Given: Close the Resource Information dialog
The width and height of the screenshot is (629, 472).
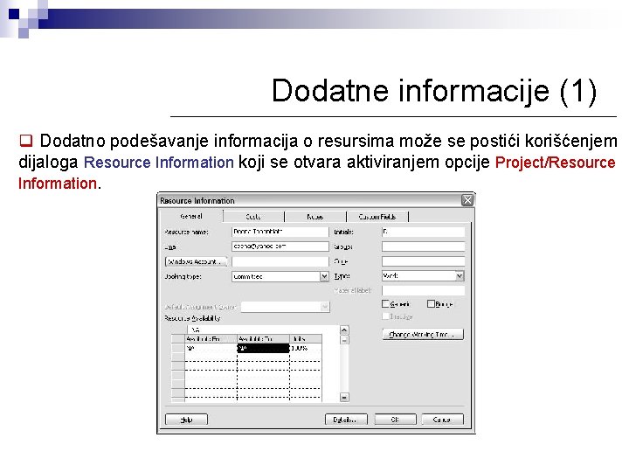Looking at the screenshot, I should pyautogui.click(x=467, y=200).
